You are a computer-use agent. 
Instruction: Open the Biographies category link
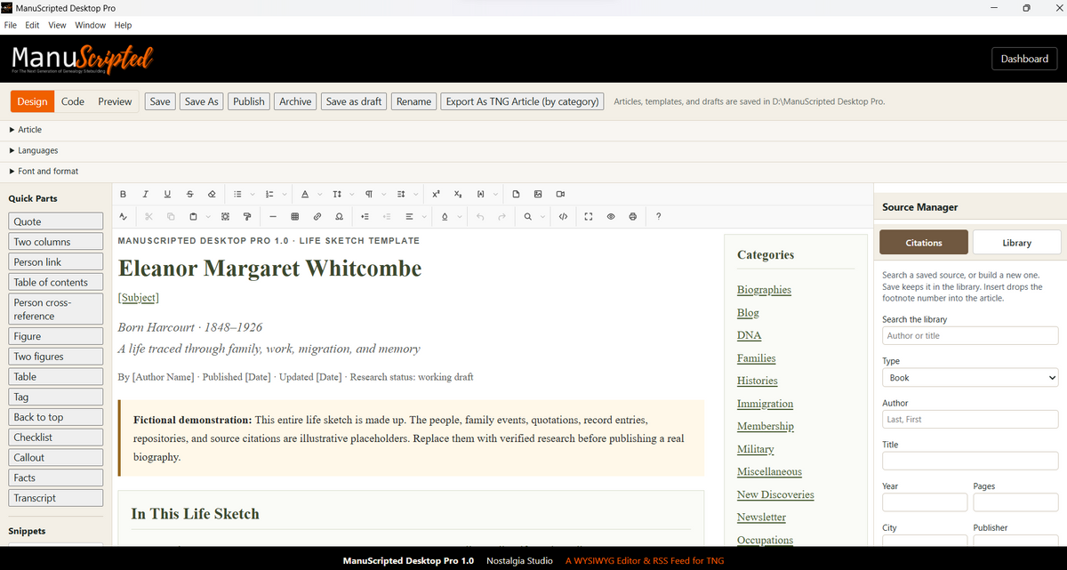pyautogui.click(x=764, y=290)
